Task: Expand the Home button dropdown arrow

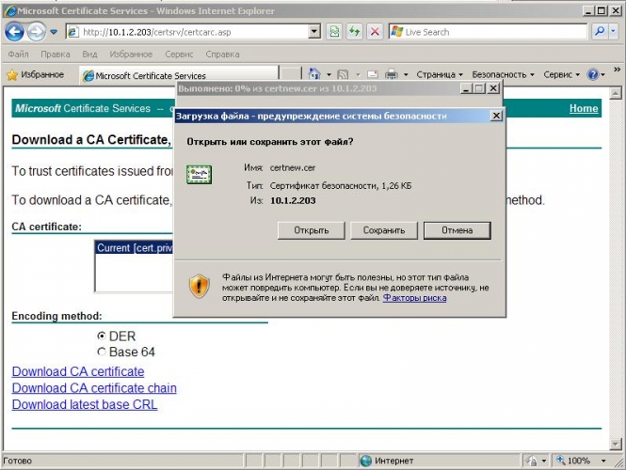Action: pyautogui.click(x=329, y=74)
